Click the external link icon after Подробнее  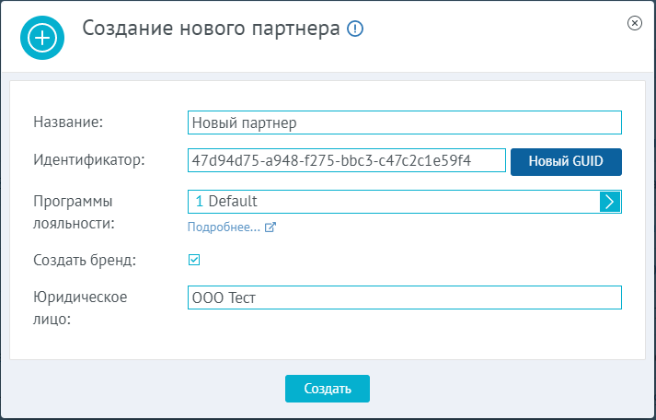click(x=270, y=227)
